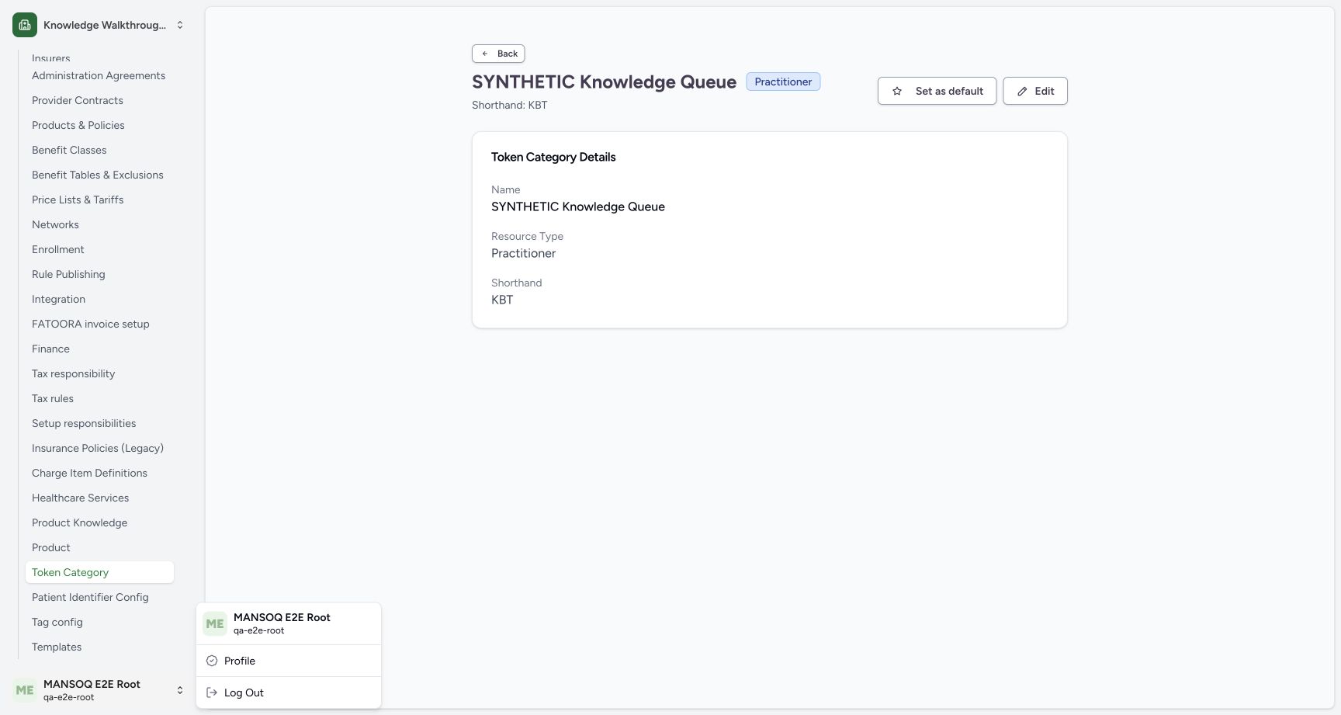Click the back arrow icon
The height and width of the screenshot is (715, 1341).
[x=485, y=54]
